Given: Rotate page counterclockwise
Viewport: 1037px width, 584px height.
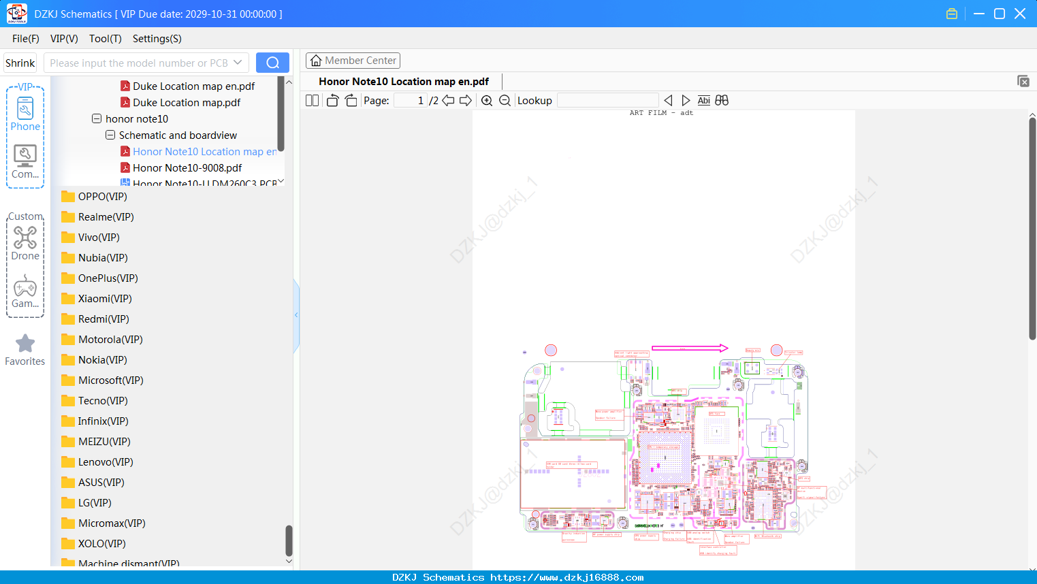Looking at the screenshot, I should 332,100.
